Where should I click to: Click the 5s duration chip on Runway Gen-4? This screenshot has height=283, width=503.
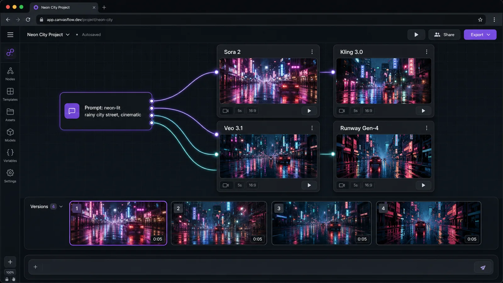[356, 185]
